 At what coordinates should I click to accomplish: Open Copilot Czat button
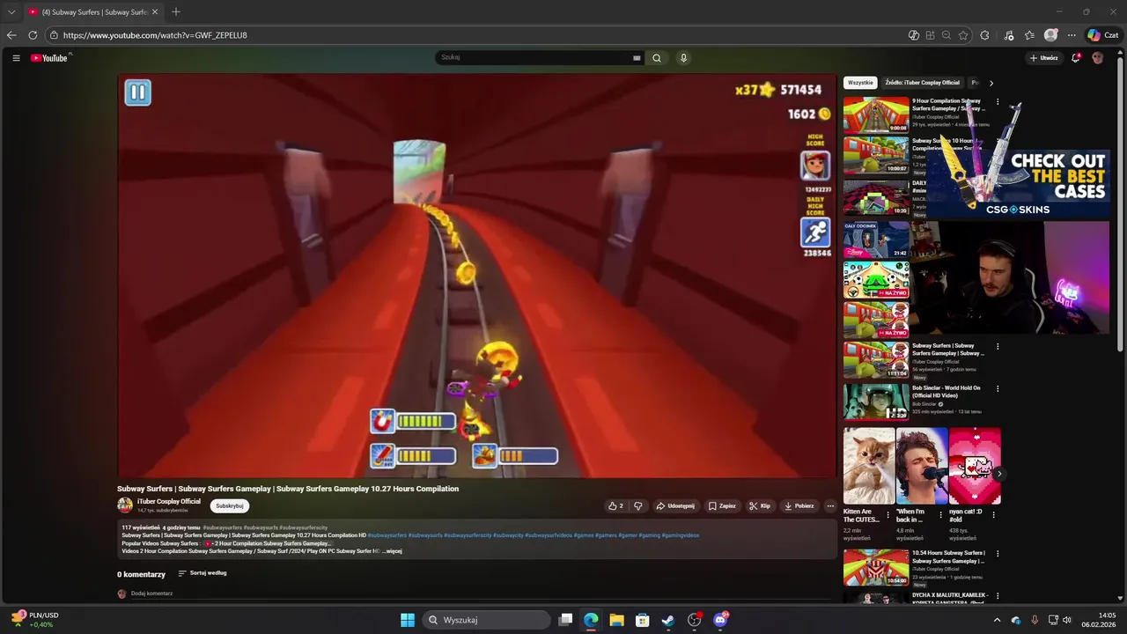point(1102,35)
